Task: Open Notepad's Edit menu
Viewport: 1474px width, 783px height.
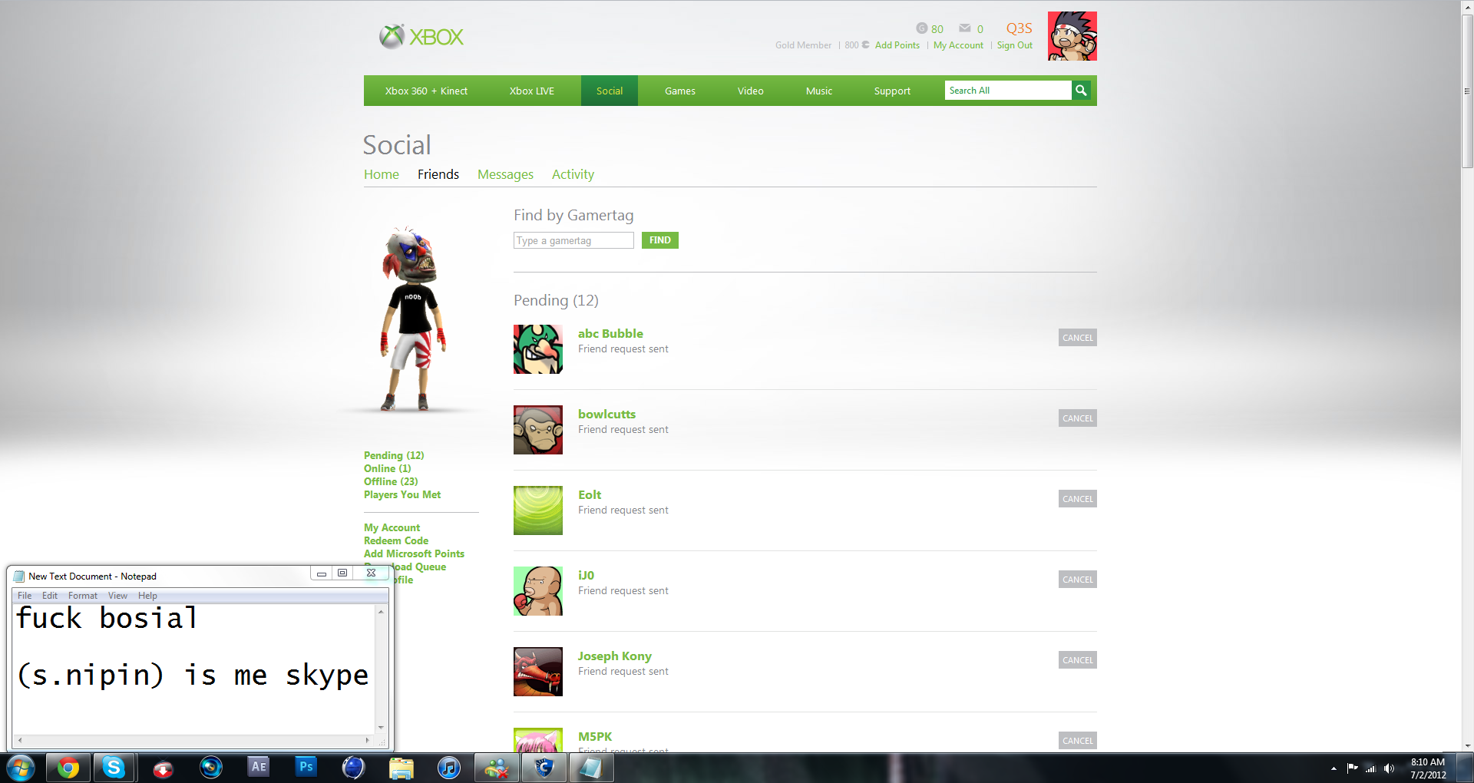Action: point(50,596)
